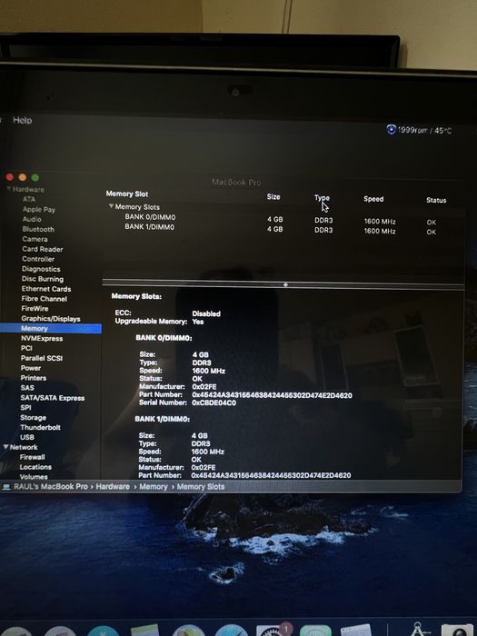Select Diagnostics in the sidebar
This screenshot has width=477, height=636.
pyautogui.click(x=41, y=269)
